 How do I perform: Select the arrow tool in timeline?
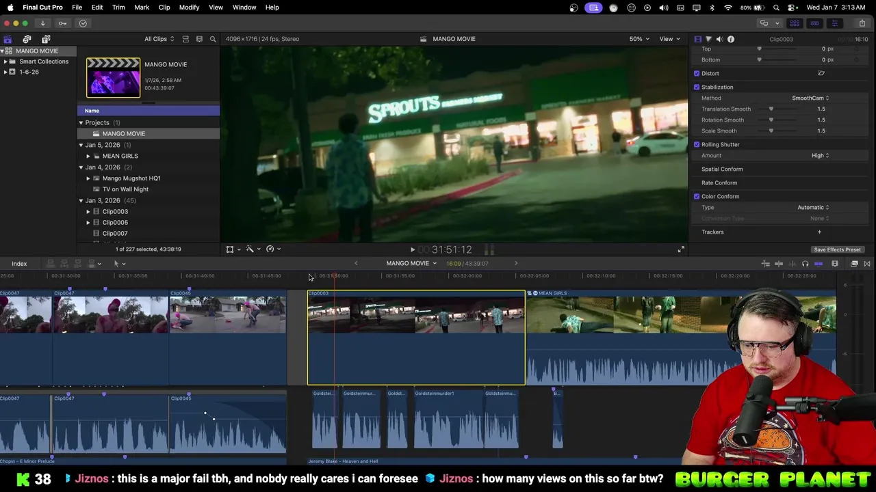(x=118, y=264)
